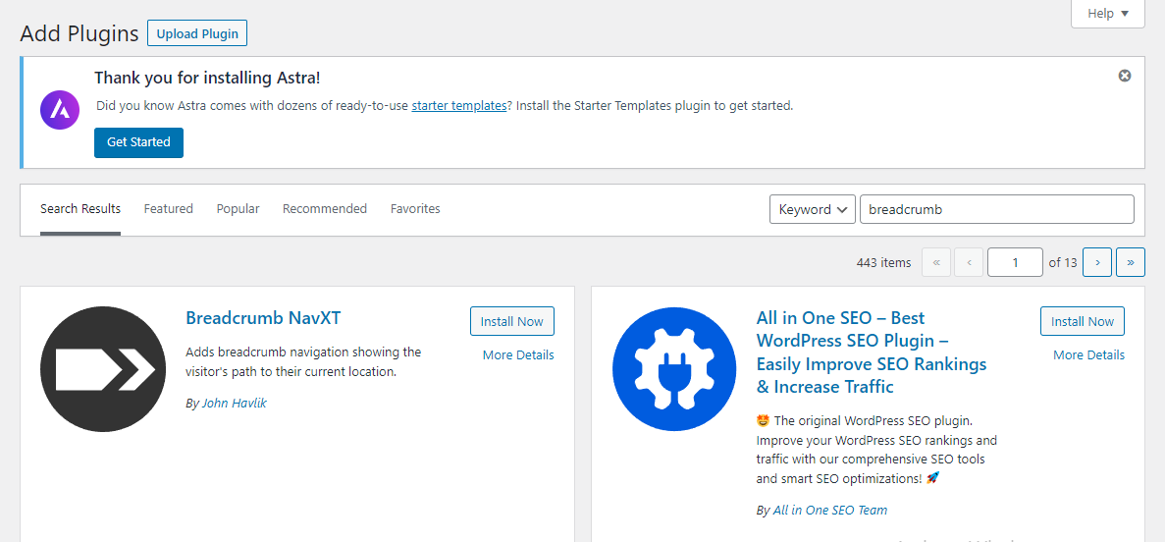This screenshot has height=542, width=1165.
Task: Open All in One SEO Team author link
Action: click(x=830, y=510)
